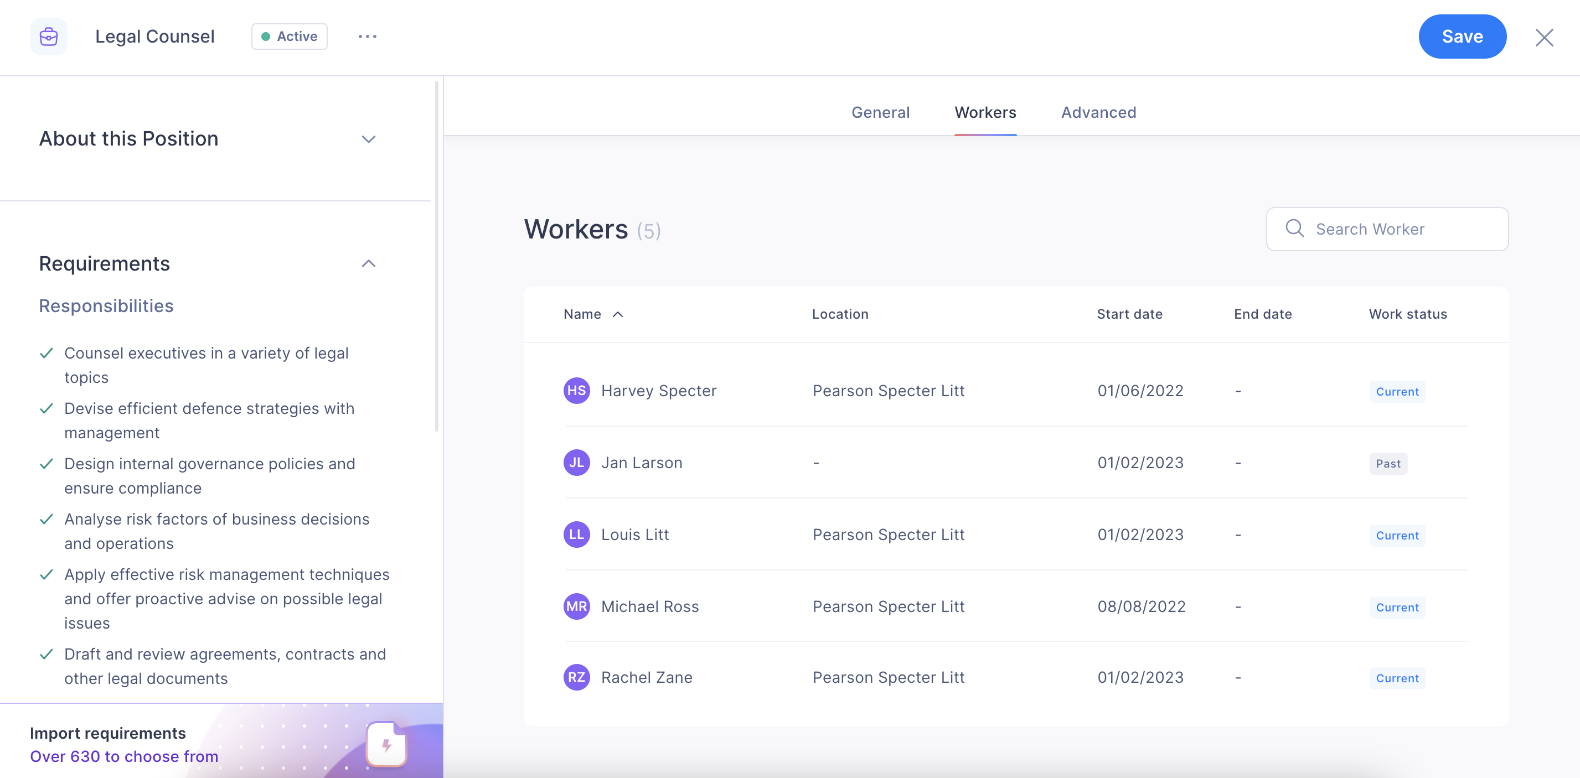The image size is (1580, 778).
Task: Click the left panel vertical scrollbar
Action: 437,256
